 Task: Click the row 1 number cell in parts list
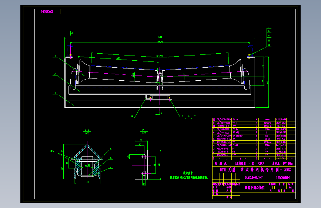(214, 155)
